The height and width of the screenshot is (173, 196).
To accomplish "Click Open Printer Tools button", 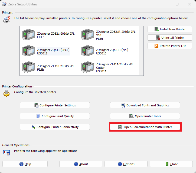I will (145, 116).
